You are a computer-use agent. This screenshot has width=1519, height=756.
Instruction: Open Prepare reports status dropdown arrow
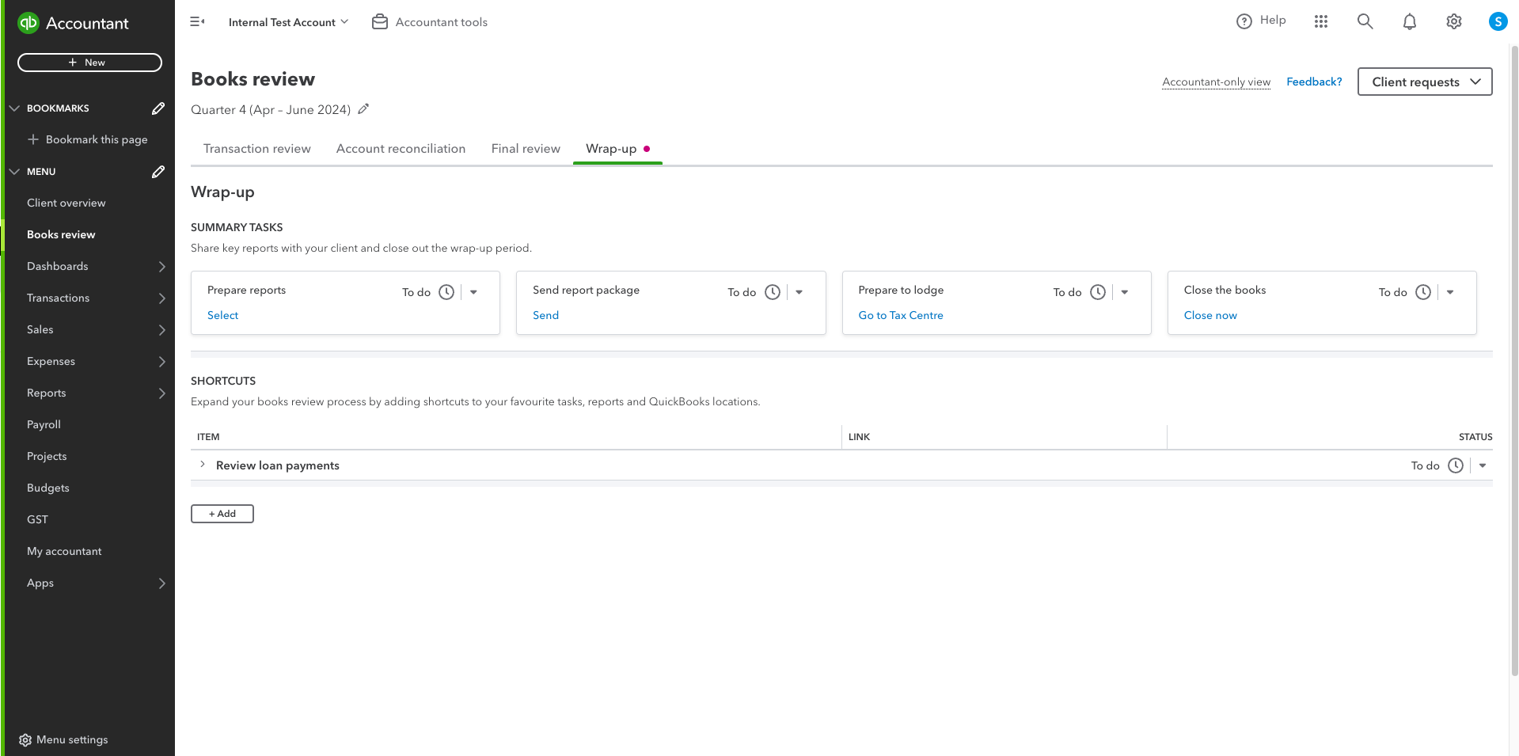point(473,292)
